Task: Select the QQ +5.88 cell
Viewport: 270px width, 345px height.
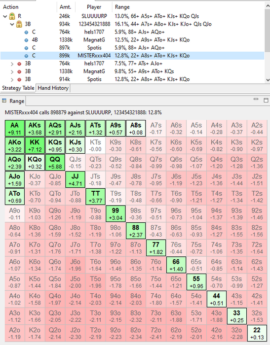Action: click(55, 162)
